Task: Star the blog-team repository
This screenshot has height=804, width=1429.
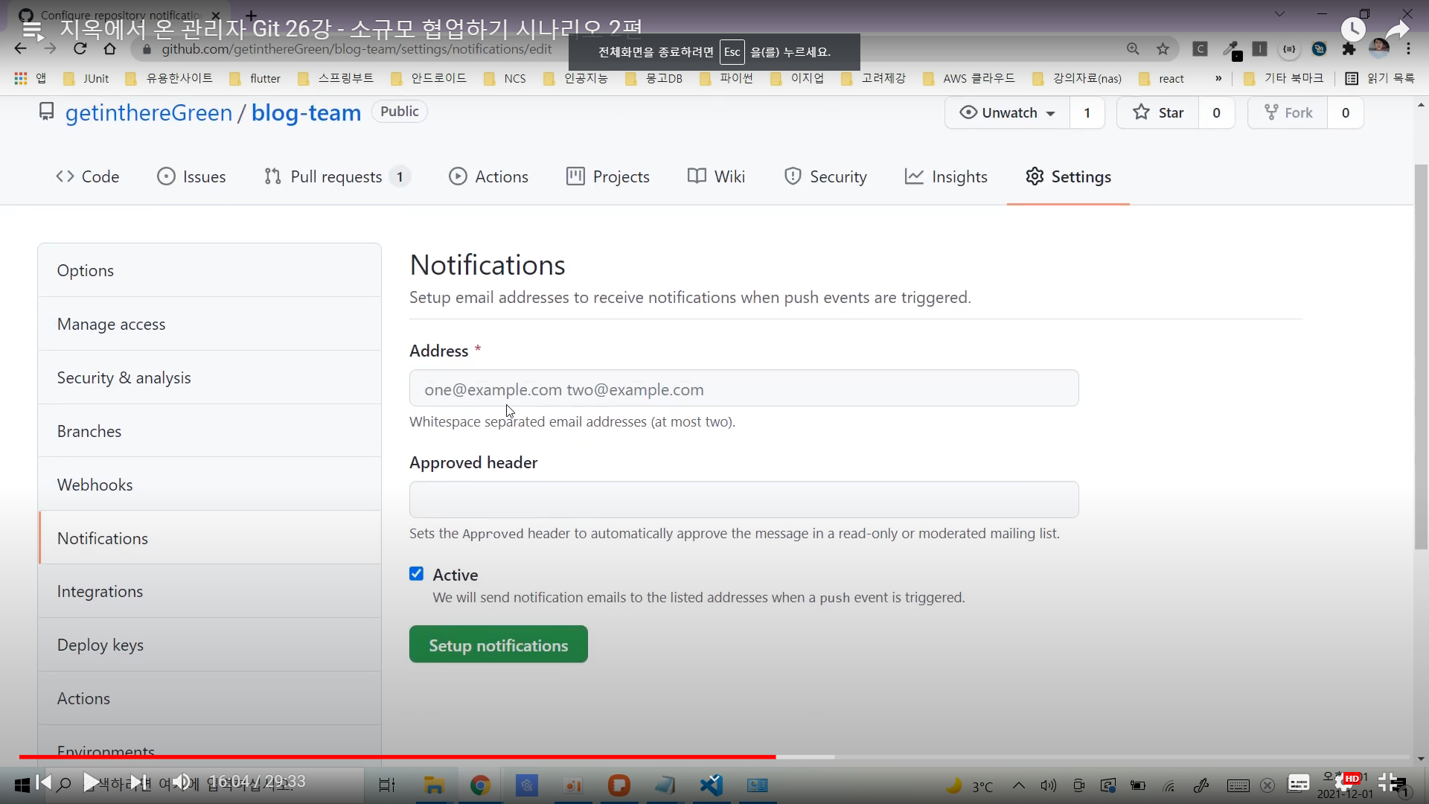Action: 1158,113
